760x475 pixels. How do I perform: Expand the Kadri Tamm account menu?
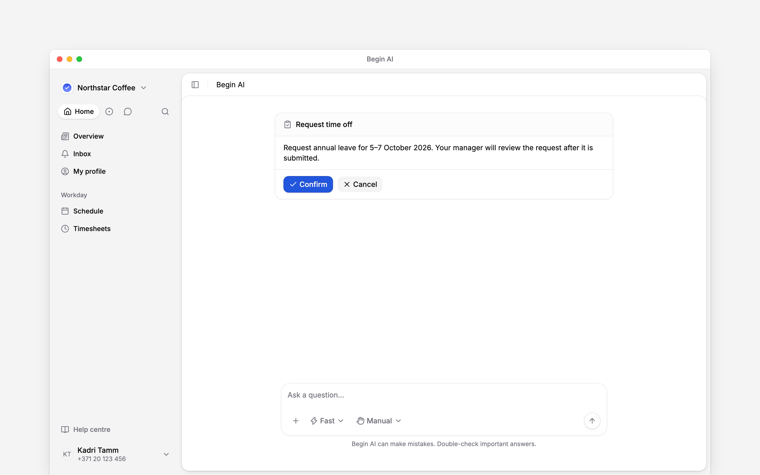coord(166,454)
